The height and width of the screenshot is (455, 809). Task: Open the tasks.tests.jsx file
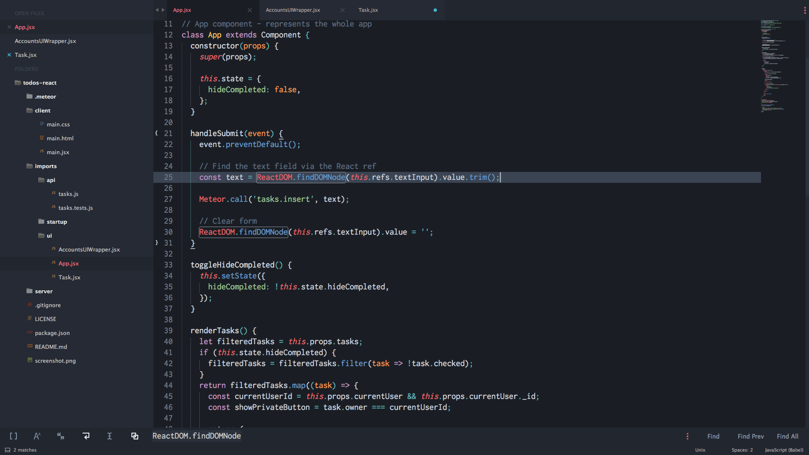click(75, 207)
